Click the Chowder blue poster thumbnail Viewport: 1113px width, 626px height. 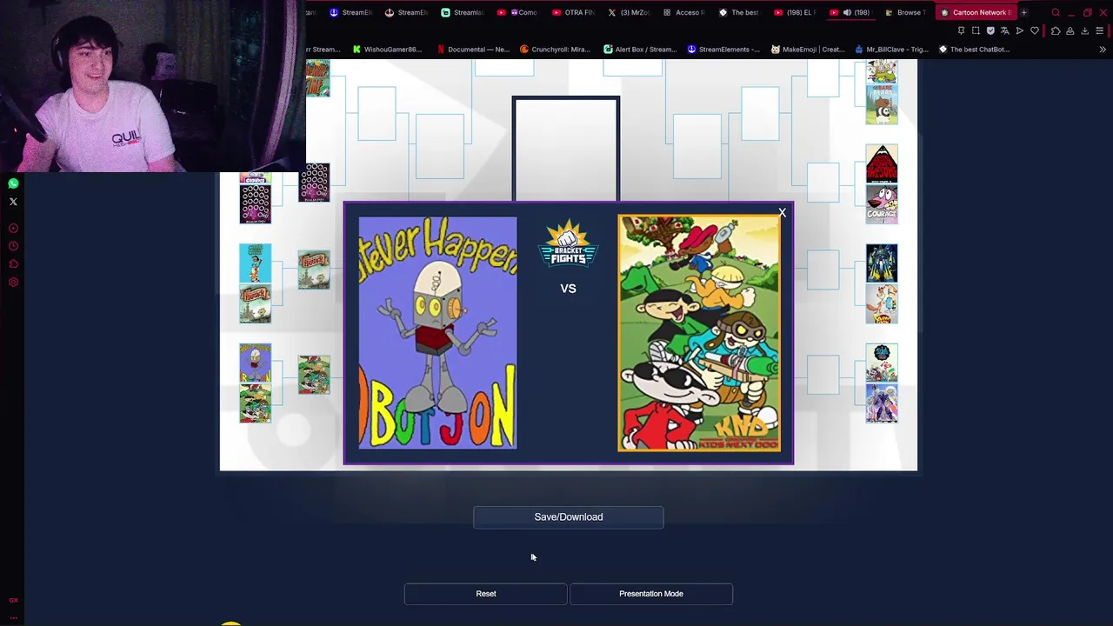(x=255, y=263)
